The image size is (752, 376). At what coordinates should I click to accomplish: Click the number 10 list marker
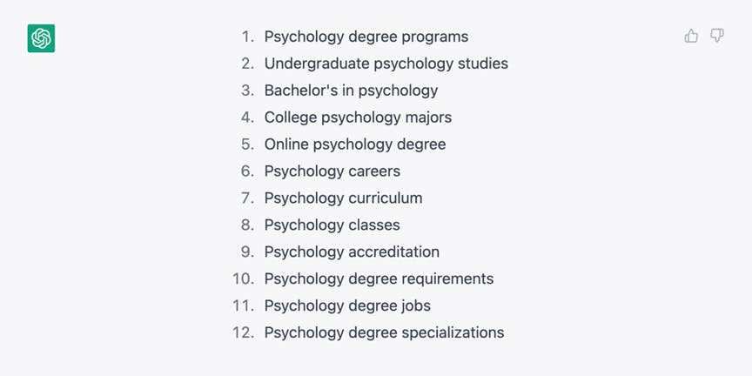click(x=244, y=279)
